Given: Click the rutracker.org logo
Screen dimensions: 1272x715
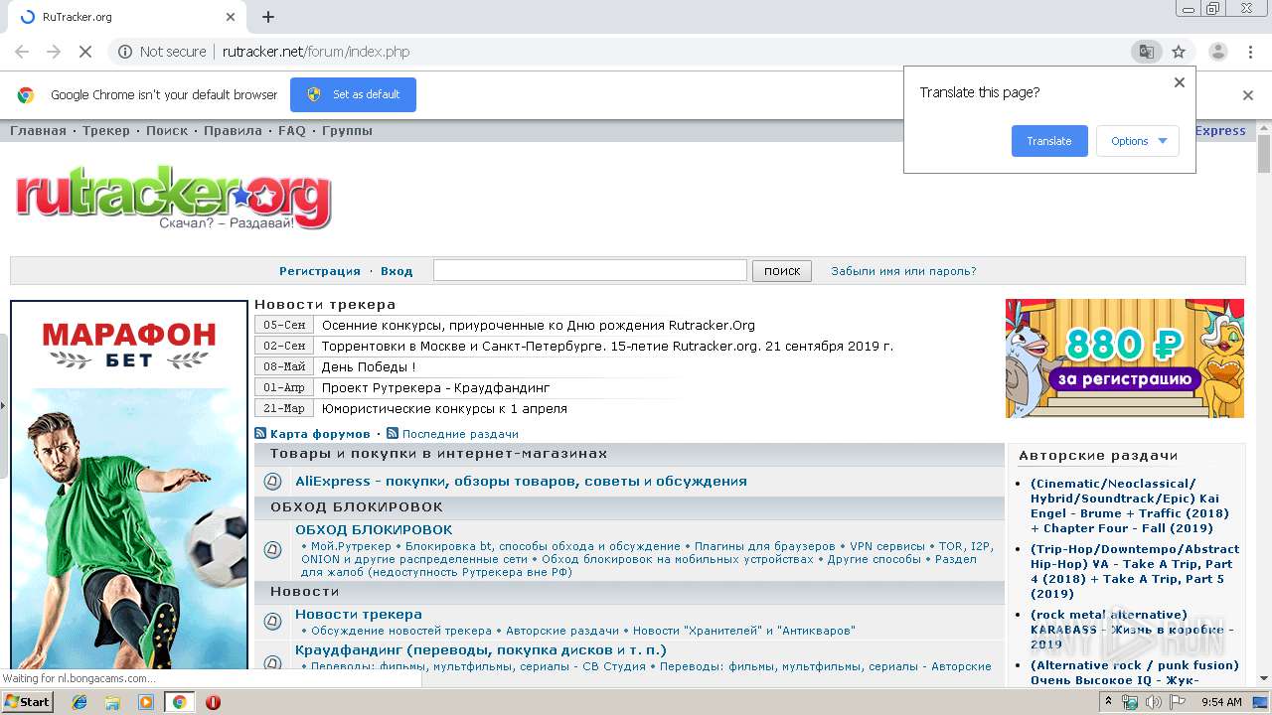Looking at the screenshot, I should coord(173,199).
